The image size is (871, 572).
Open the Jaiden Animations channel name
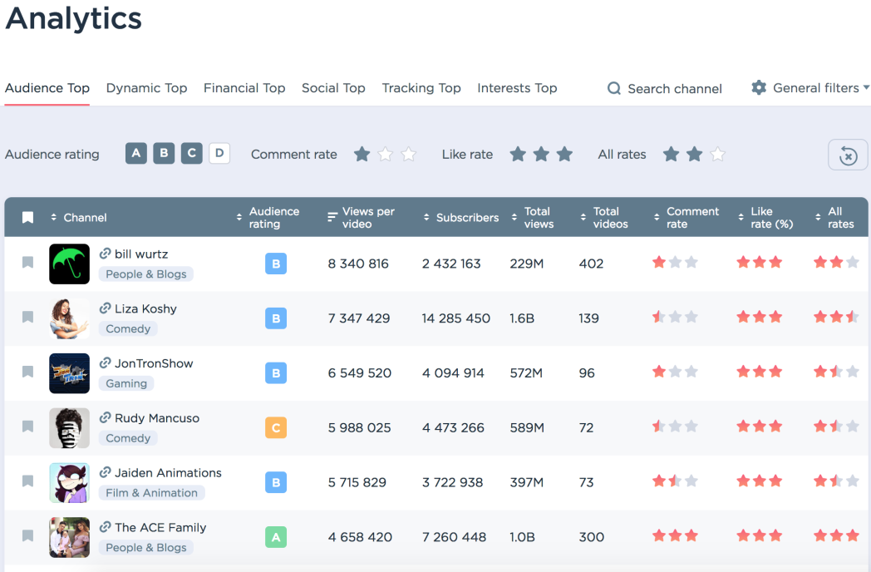168,473
